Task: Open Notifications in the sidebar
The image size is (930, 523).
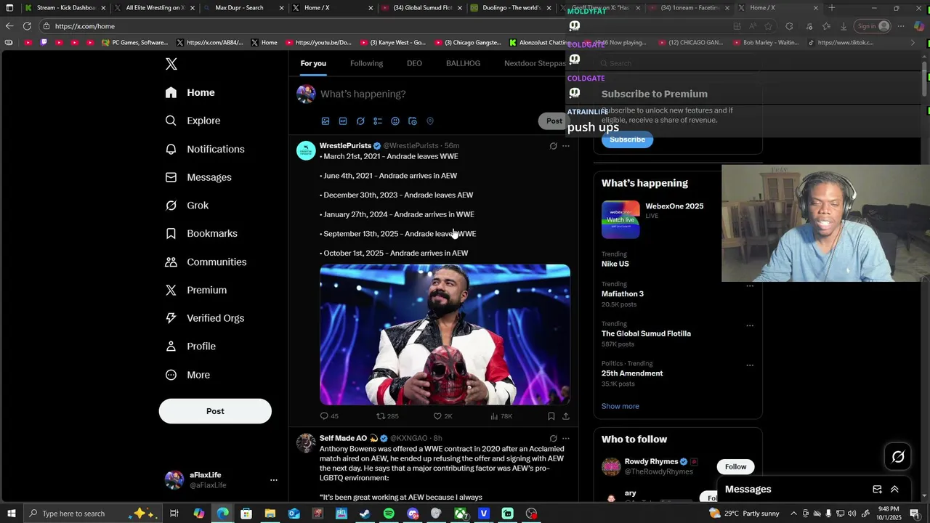Action: click(205, 149)
